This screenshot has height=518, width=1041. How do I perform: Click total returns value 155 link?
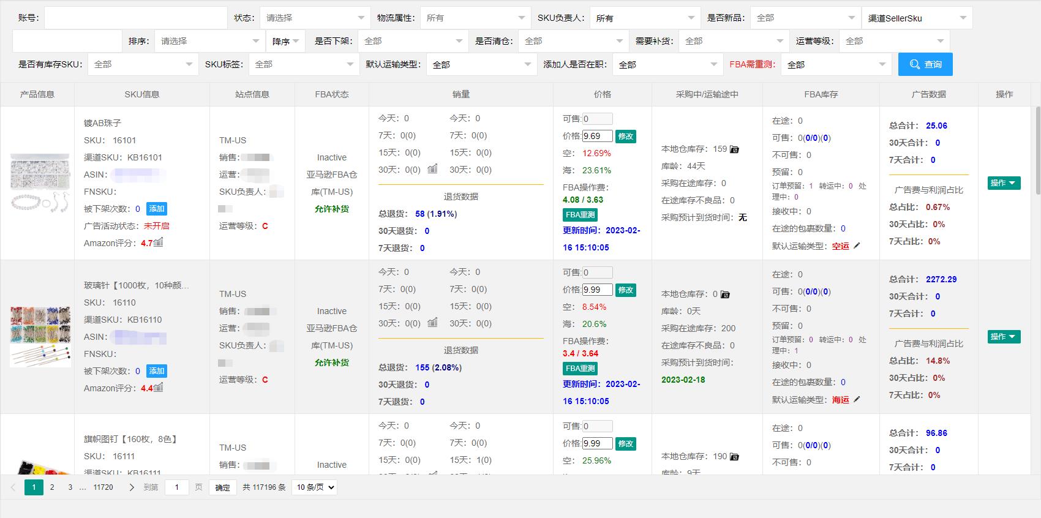click(x=422, y=367)
